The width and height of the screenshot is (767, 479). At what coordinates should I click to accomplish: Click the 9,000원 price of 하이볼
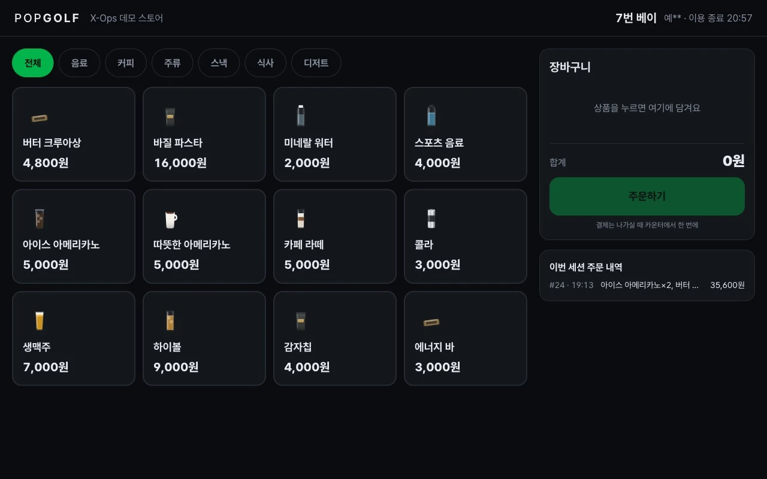(176, 367)
